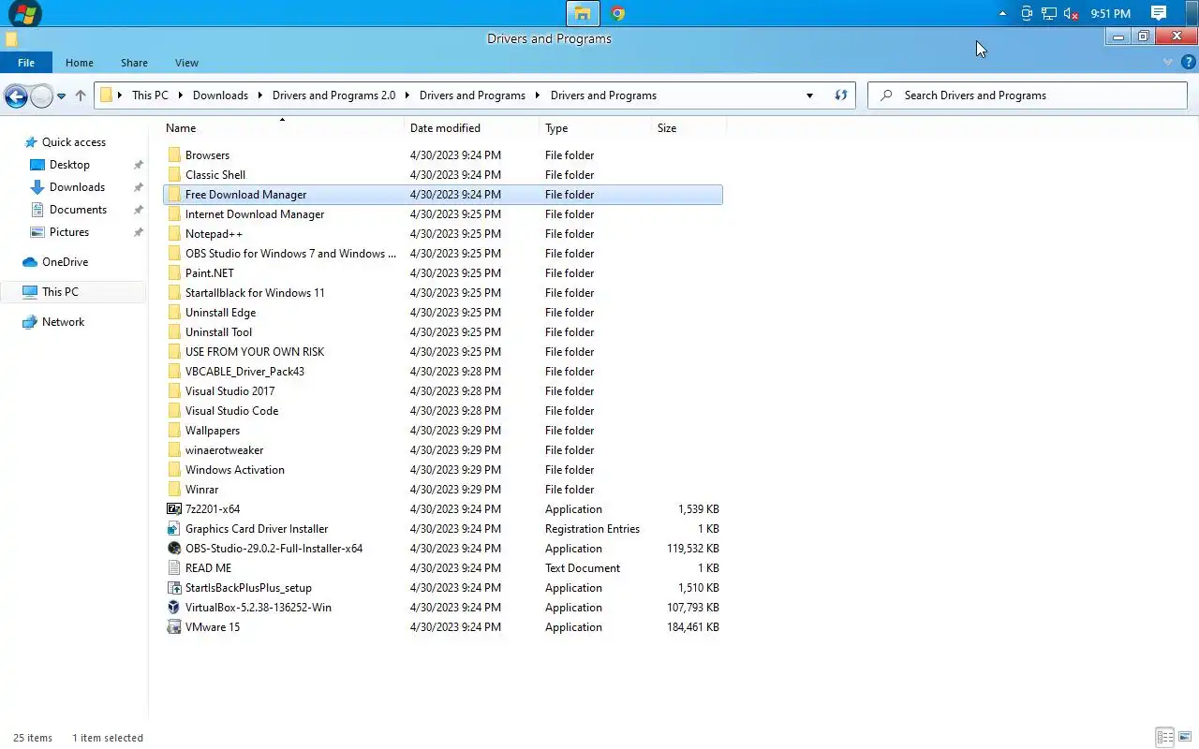The width and height of the screenshot is (1199, 749).
Task: Select the Visual Studio Code folder
Action: pyautogui.click(x=231, y=411)
